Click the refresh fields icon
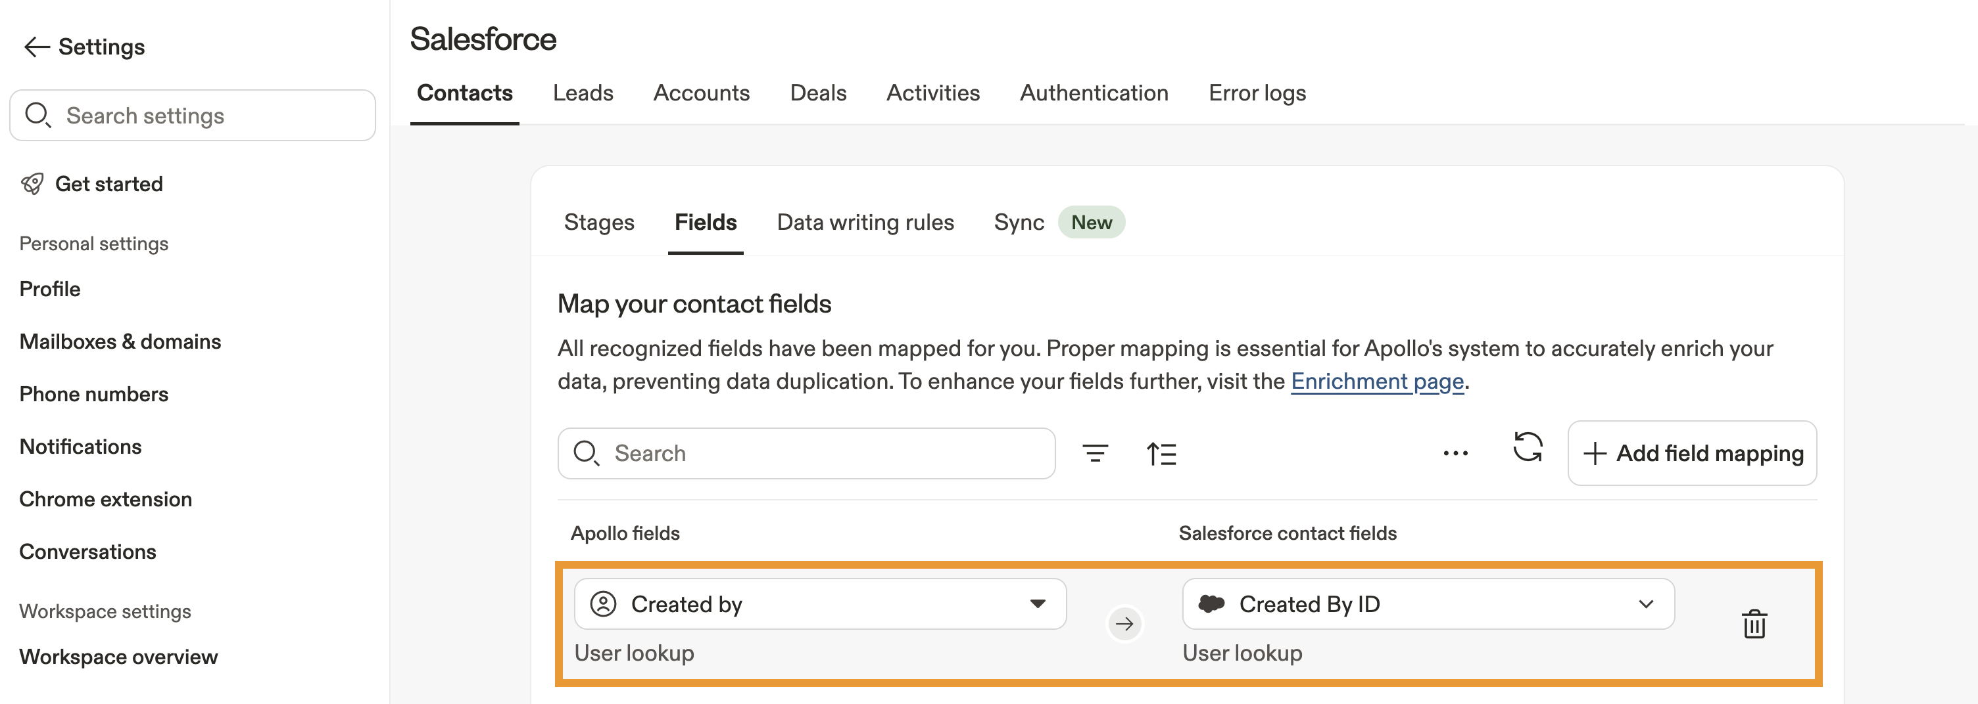 pyautogui.click(x=1528, y=447)
